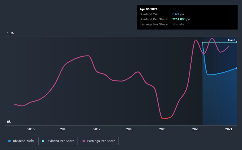Toggle the Dividend Per Share legend button
The width and height of the screenshot is (242, 150).
click(58, 141)
